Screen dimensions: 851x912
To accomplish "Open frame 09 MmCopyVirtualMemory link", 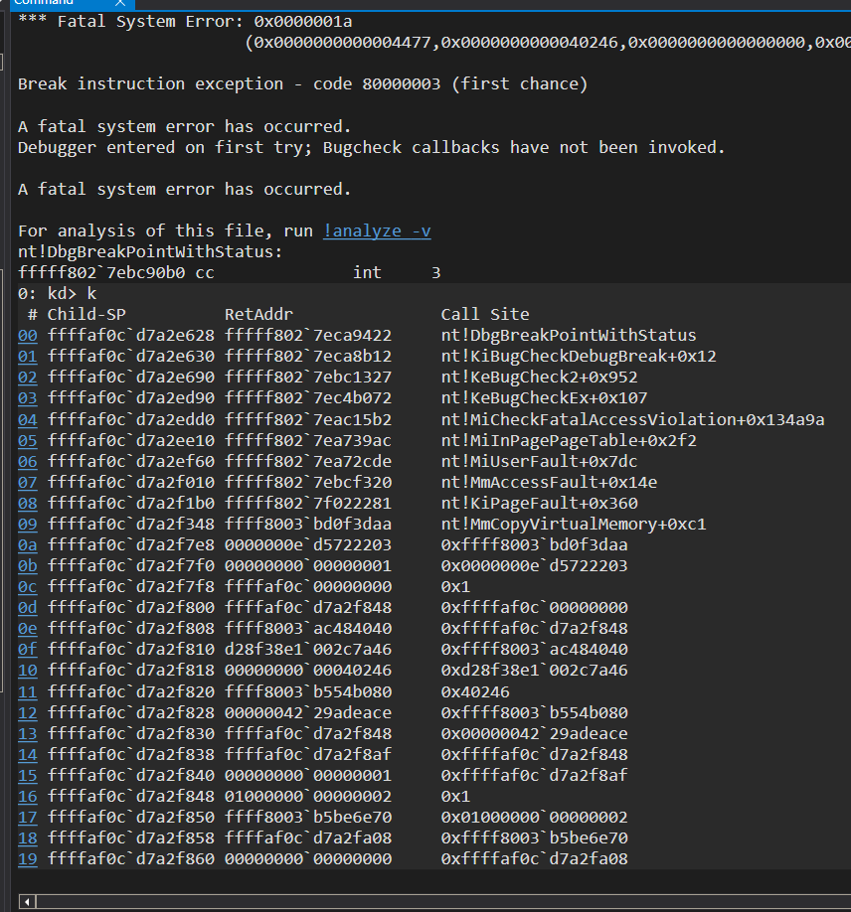I will click(x=27, y=524).
